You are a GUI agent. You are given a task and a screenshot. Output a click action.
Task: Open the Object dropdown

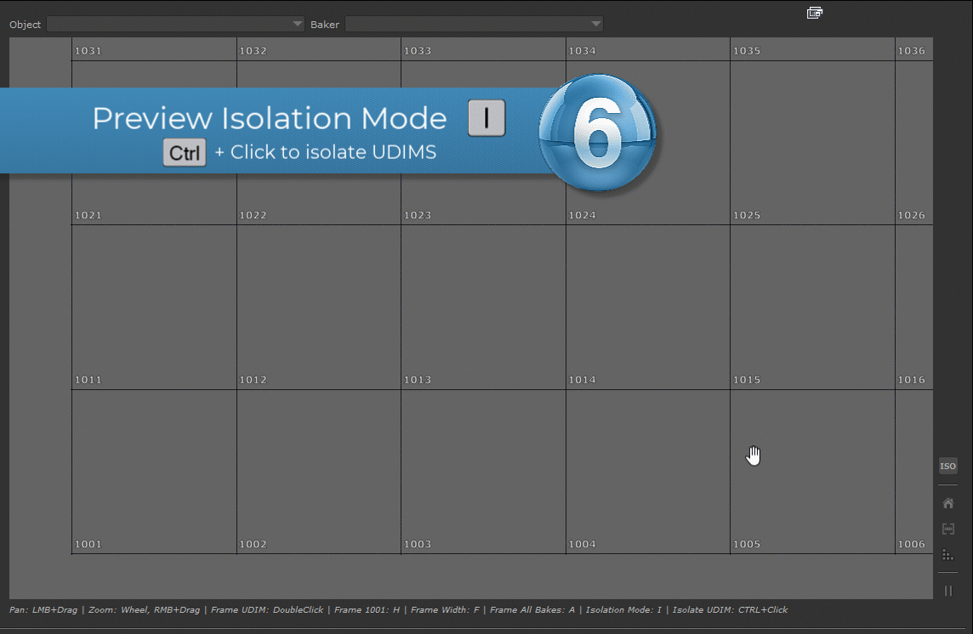(175, 25)
